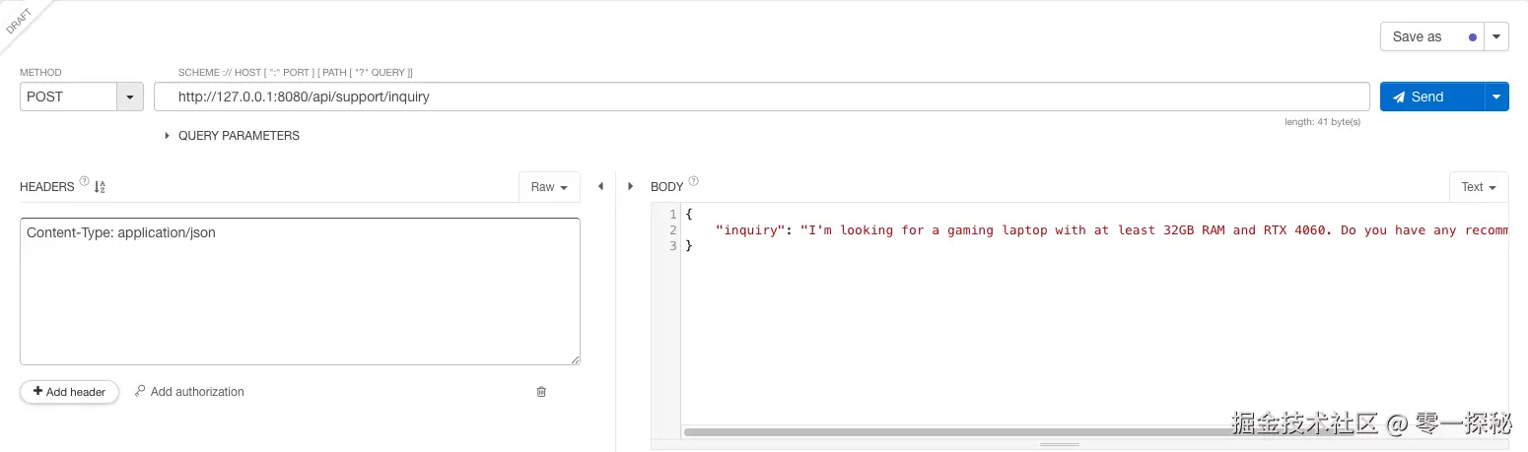The width and height of the screenshot is (1528, 452).
Task: Open the Text body format dropdown
Action: click(1478, 187)
